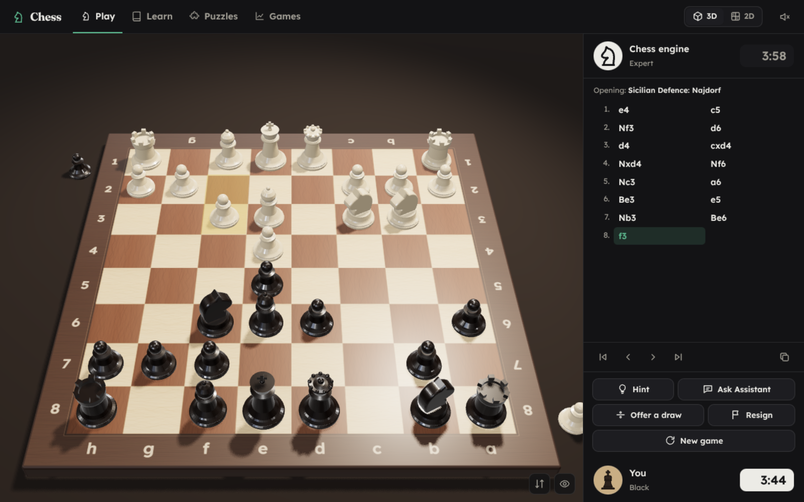This screenshot has width=804, height=502.
Task: Offer a draw to the engine
Action: (x=648, y=415)
